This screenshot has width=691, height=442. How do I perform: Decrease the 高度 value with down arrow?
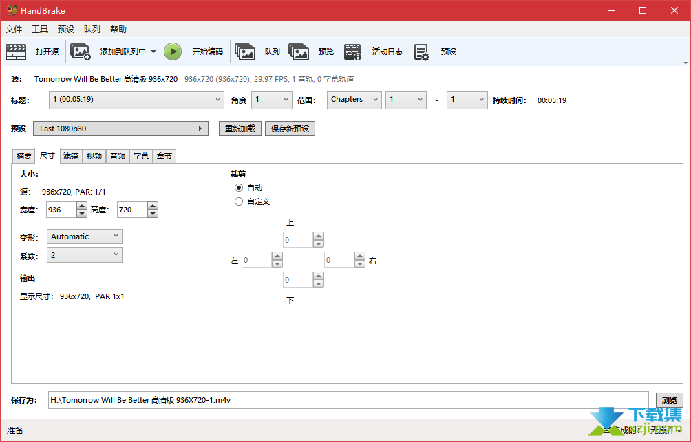pyautogui.click(x=153, y=214)
